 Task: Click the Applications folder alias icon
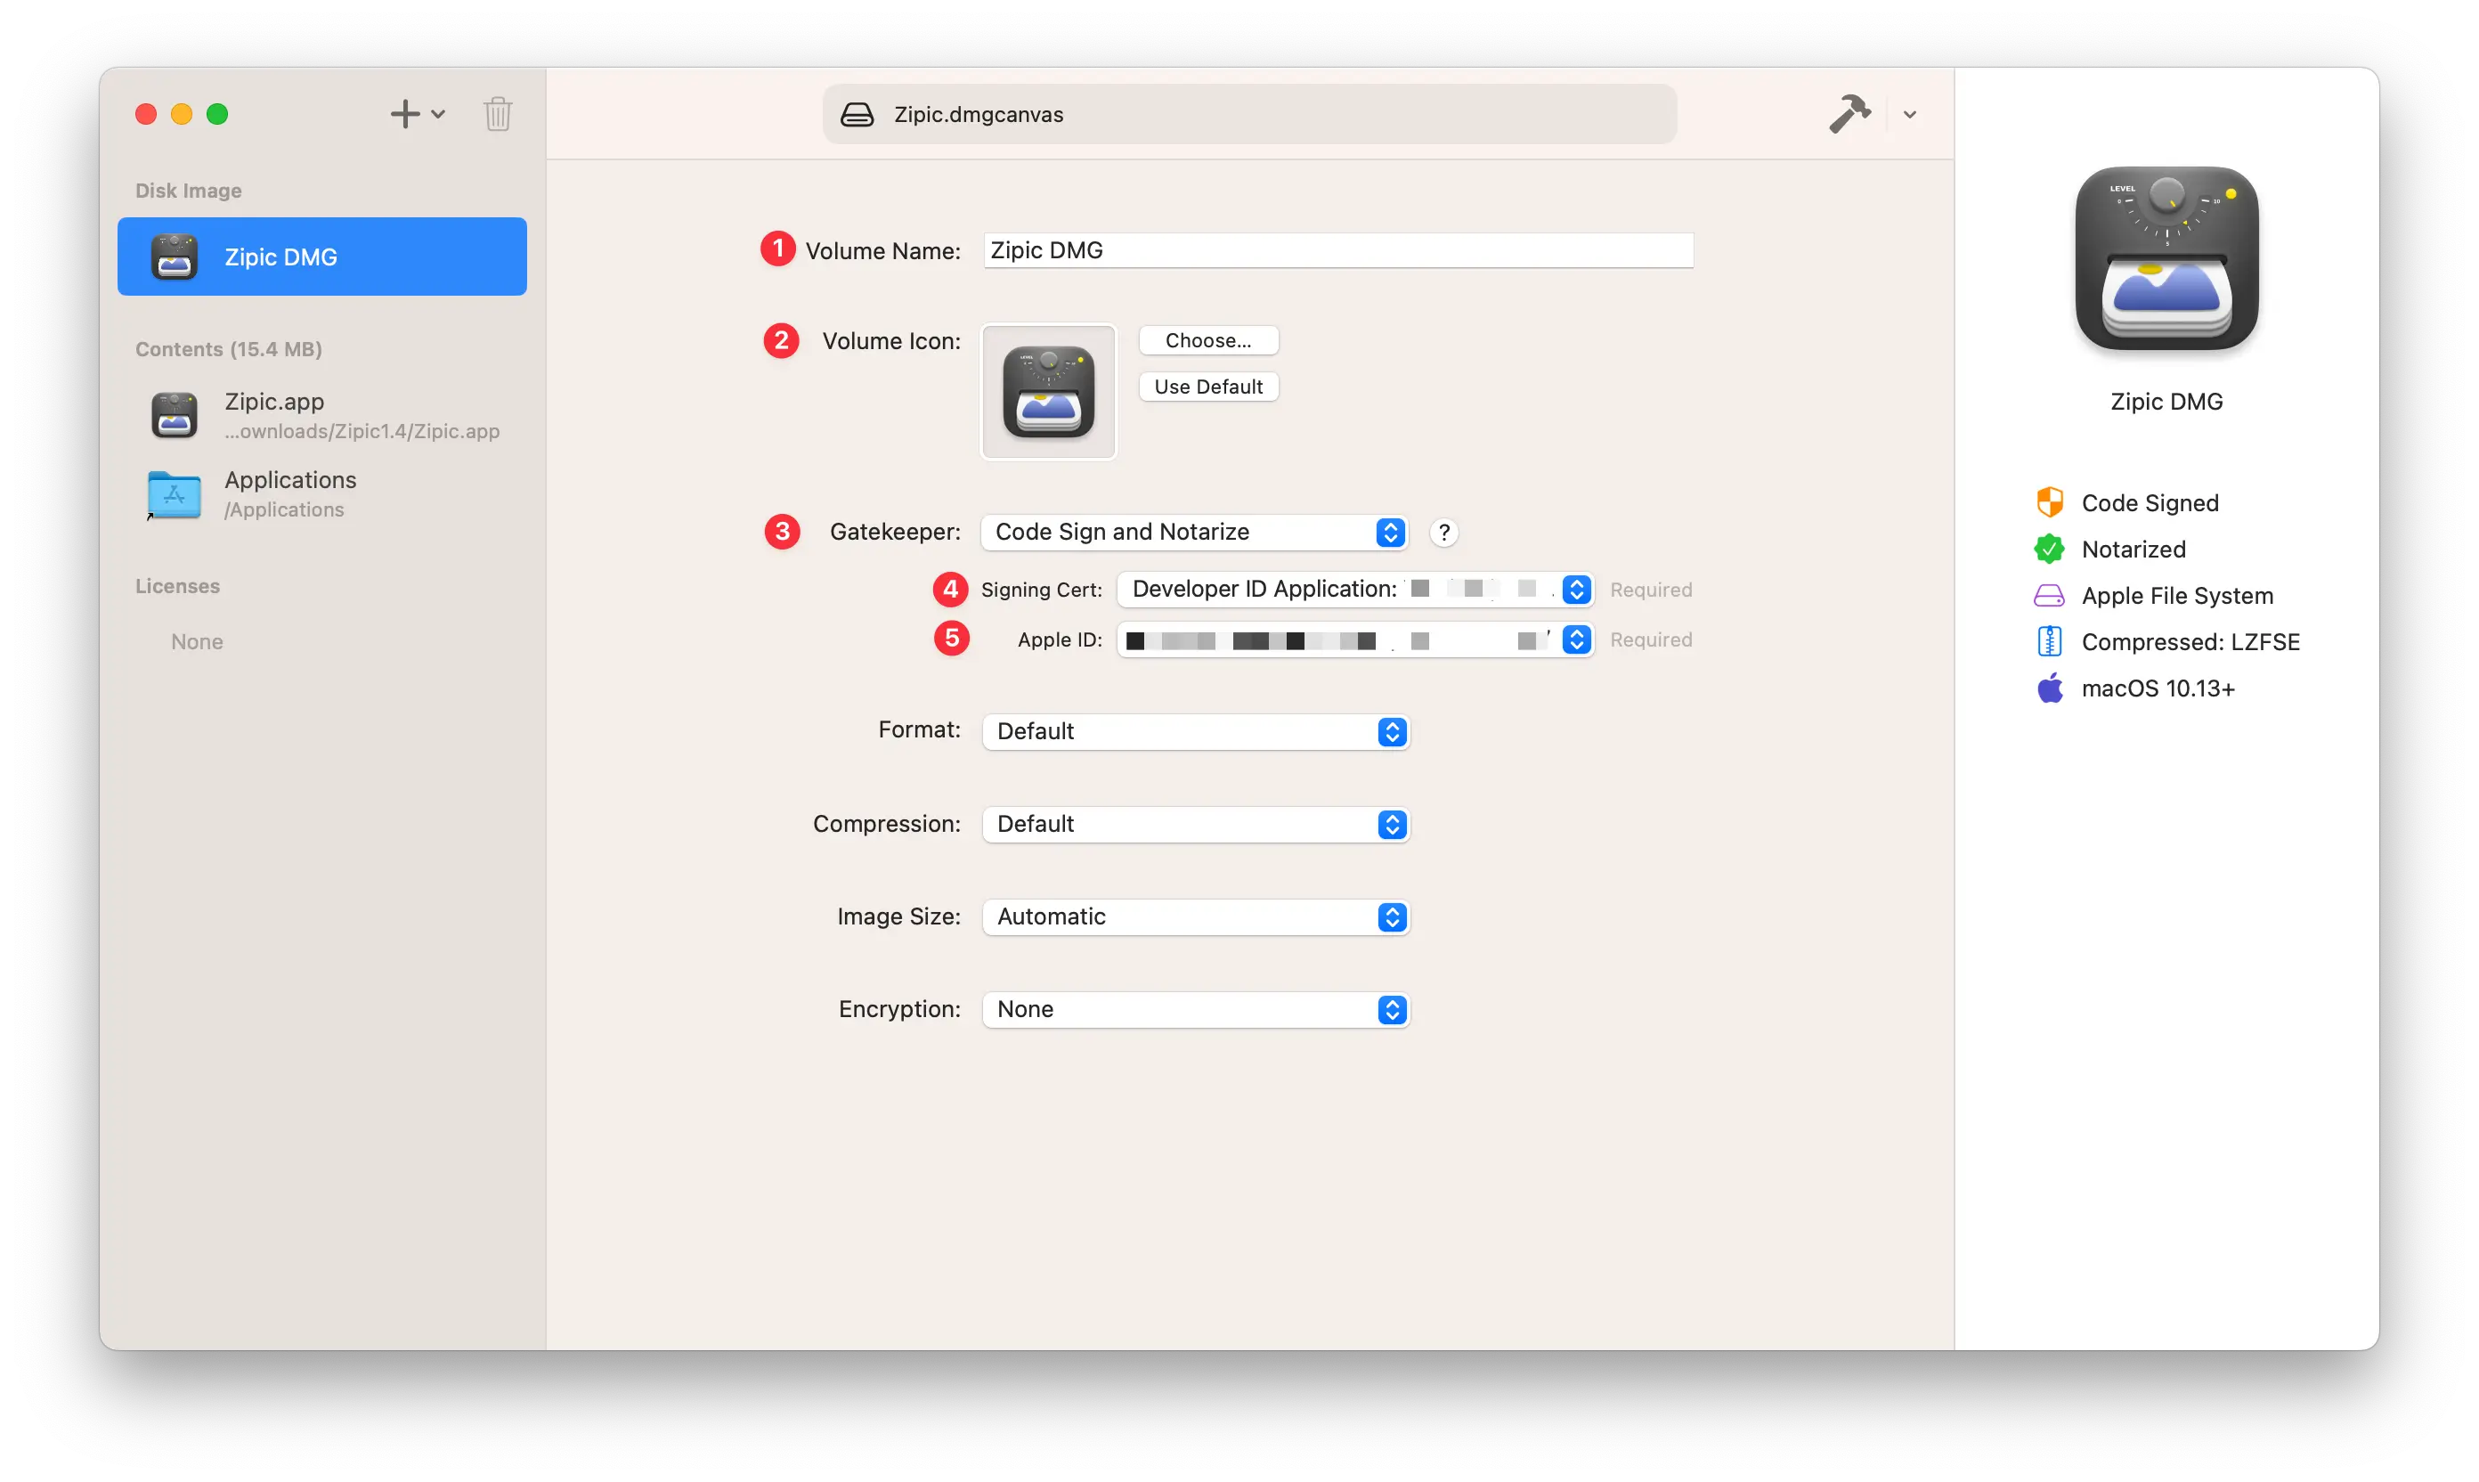click(174, 494)
